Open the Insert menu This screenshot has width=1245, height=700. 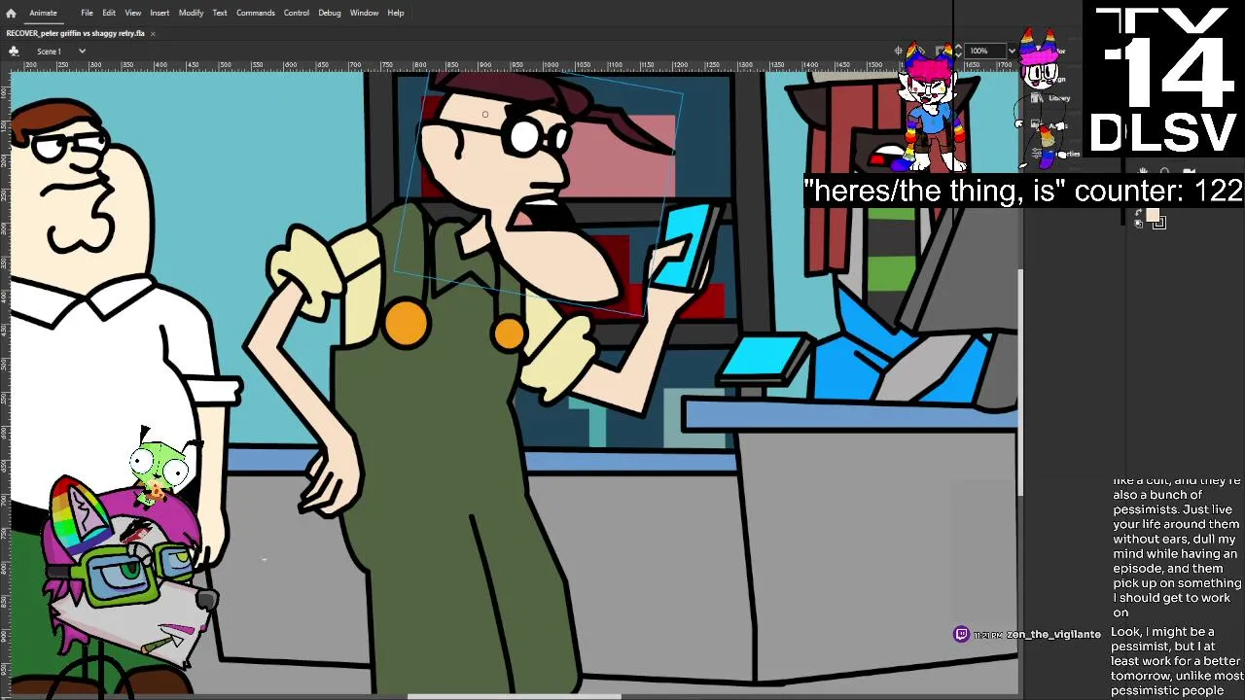160,13
